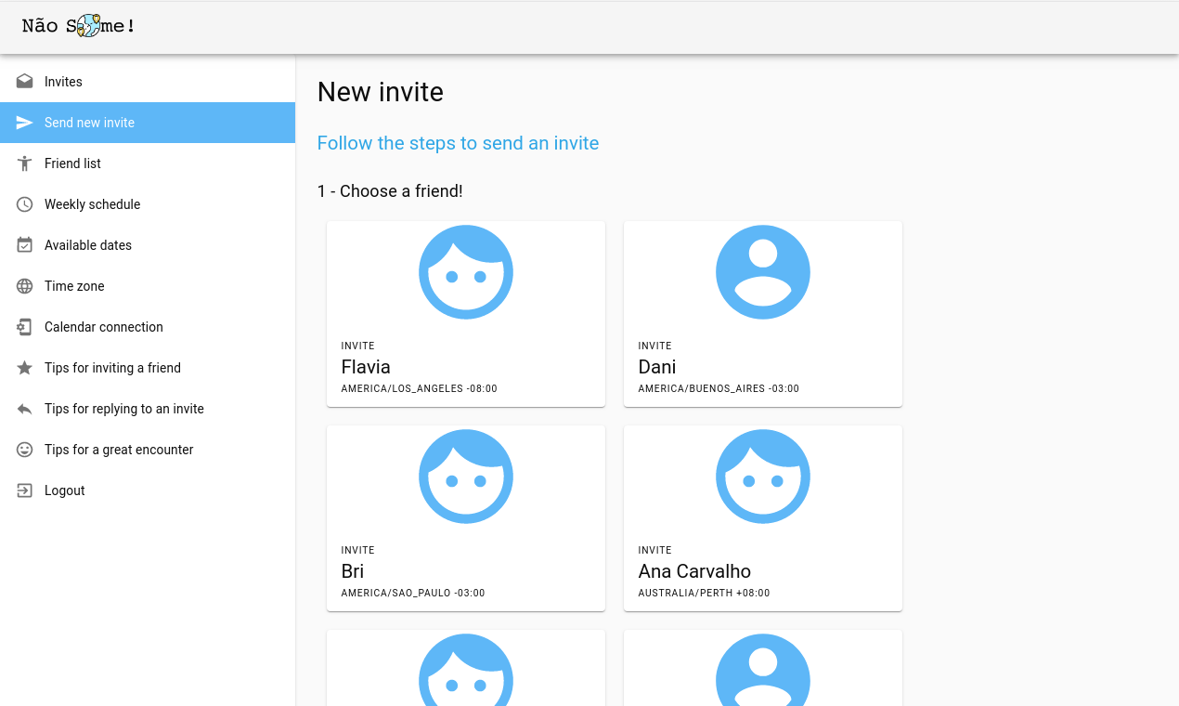View Tips for inviting a friend

[148, 368]
